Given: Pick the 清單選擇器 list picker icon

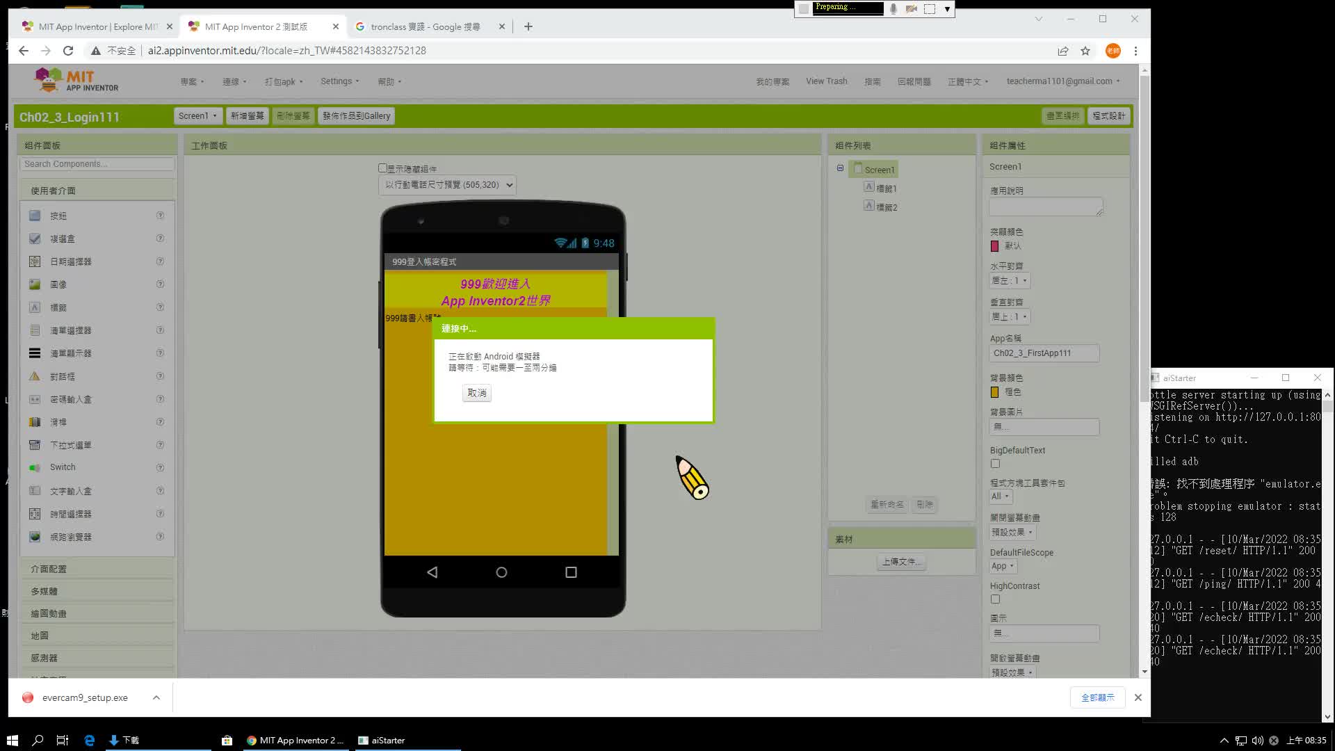Looking at the screenshot, I should [35, 330].
